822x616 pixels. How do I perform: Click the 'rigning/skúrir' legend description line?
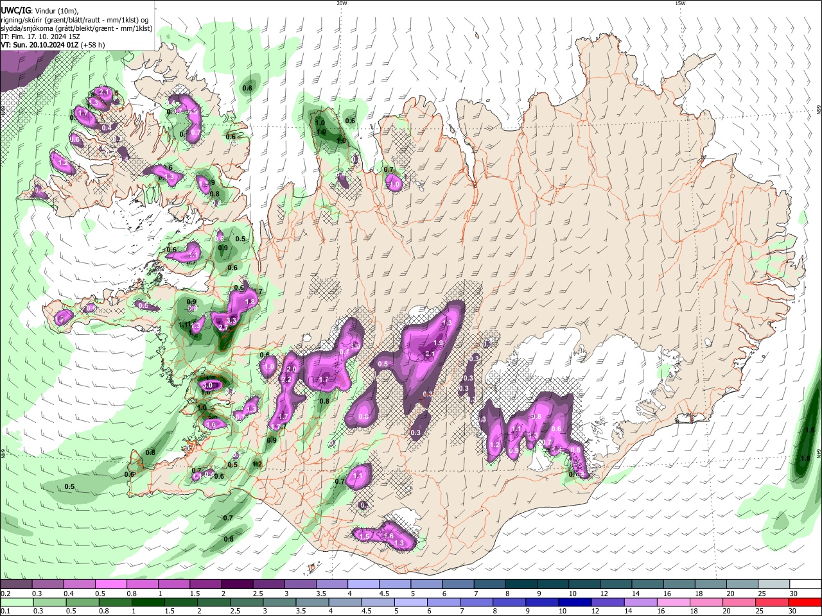pos(74,20)
